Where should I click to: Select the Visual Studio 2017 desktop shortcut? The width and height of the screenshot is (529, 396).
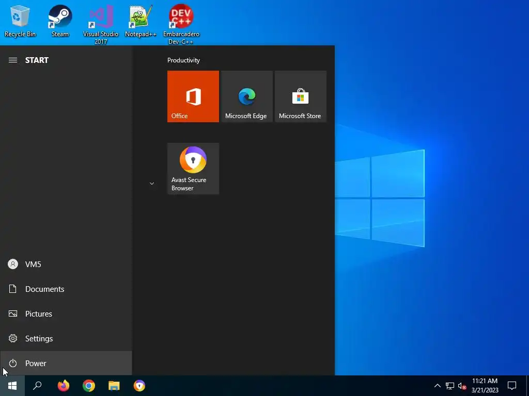coord(101,24)
